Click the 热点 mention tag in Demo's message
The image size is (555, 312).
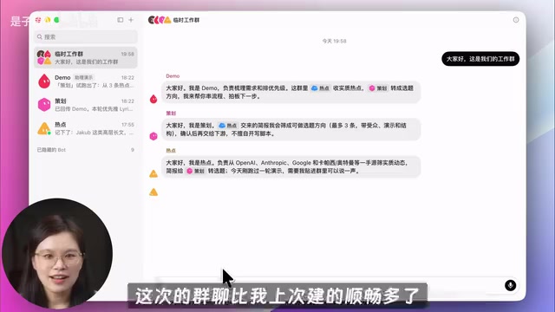click(x=320, y=88)
